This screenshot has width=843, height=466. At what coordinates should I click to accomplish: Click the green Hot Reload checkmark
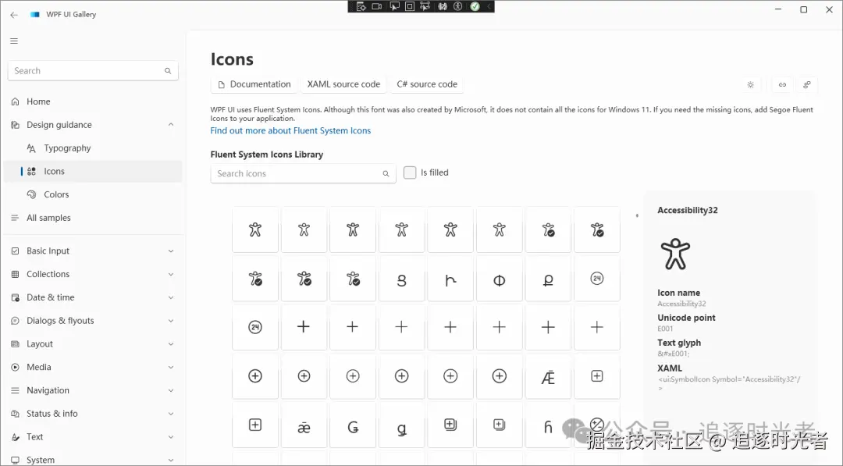[475, 6]
